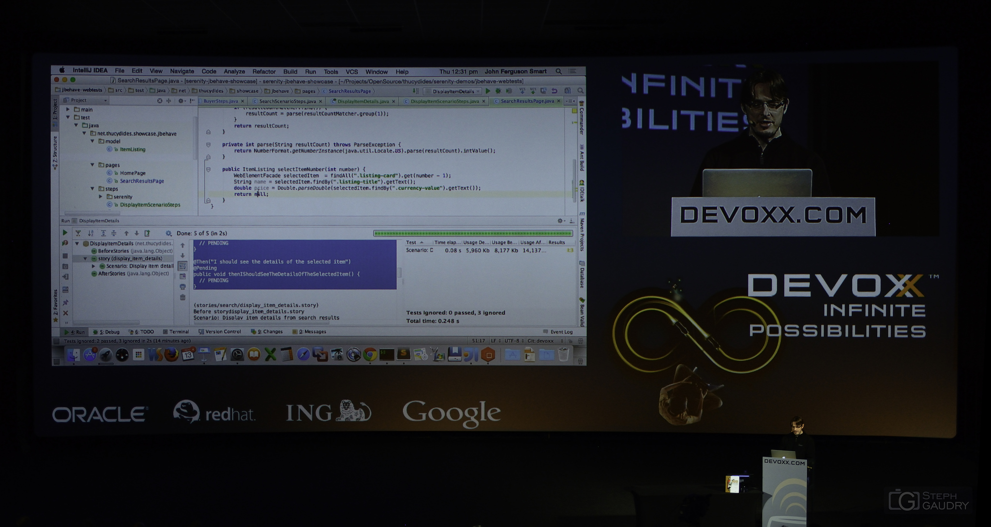The image size is (991, 527).
Task: Click dump threads camera icon
Action: (65, 266)
